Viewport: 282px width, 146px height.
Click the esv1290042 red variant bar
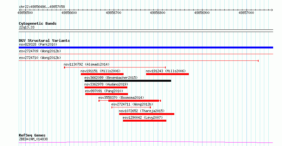pyautogui.click(x=144, y=121)
